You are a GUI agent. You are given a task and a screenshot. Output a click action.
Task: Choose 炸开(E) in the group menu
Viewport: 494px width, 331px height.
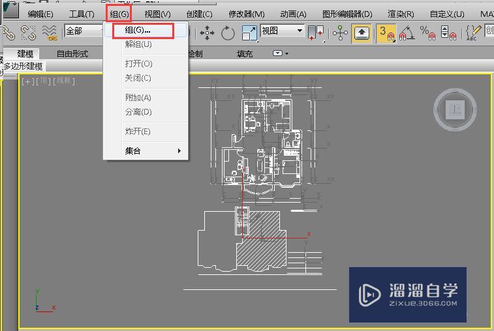pos(146,131)
